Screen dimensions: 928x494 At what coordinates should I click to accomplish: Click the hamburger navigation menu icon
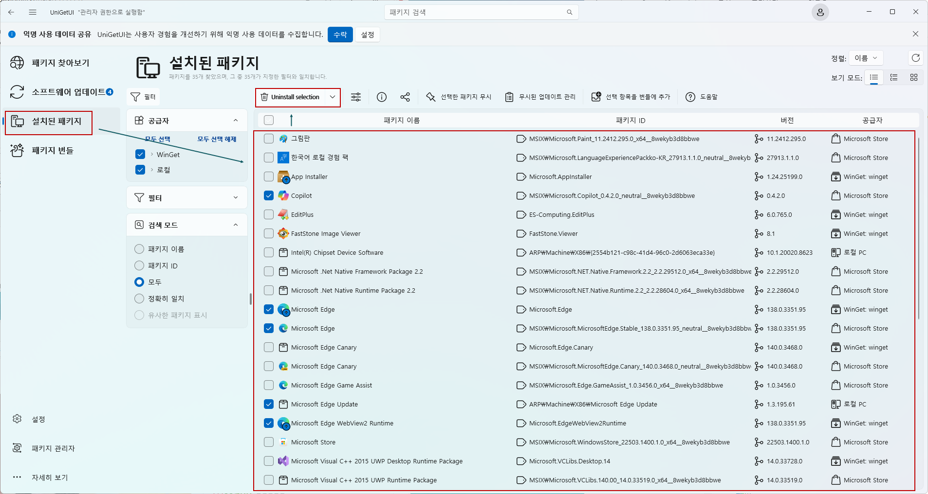coord(33,12)
